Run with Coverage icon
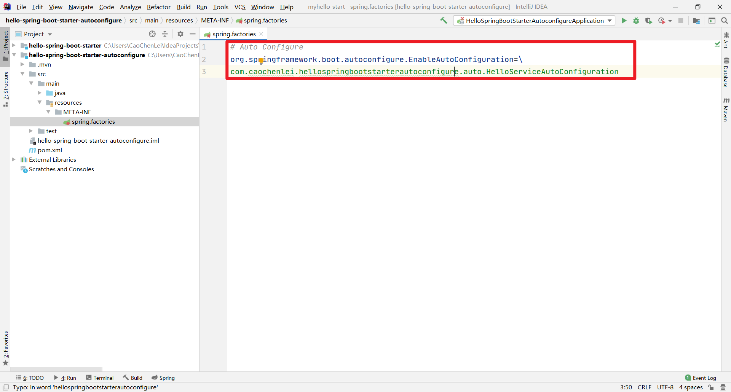This screenshot has height=392, width=731. (x=649, y=21)
